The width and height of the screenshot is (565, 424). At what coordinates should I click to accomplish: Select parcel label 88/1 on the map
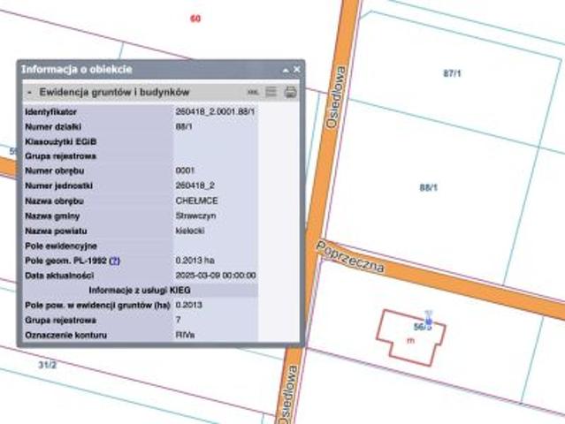pyautogui.click(x=429, y=187)
